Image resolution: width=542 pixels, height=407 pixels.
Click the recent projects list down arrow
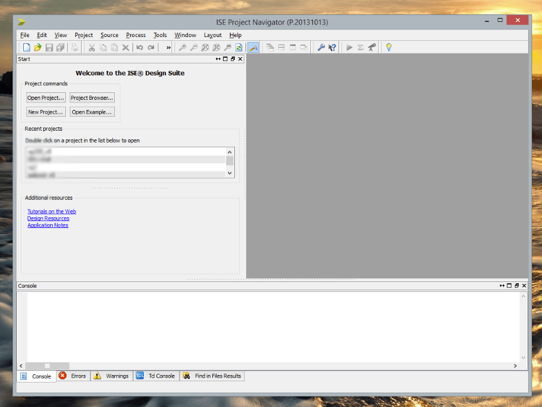(x=230, y=173)
